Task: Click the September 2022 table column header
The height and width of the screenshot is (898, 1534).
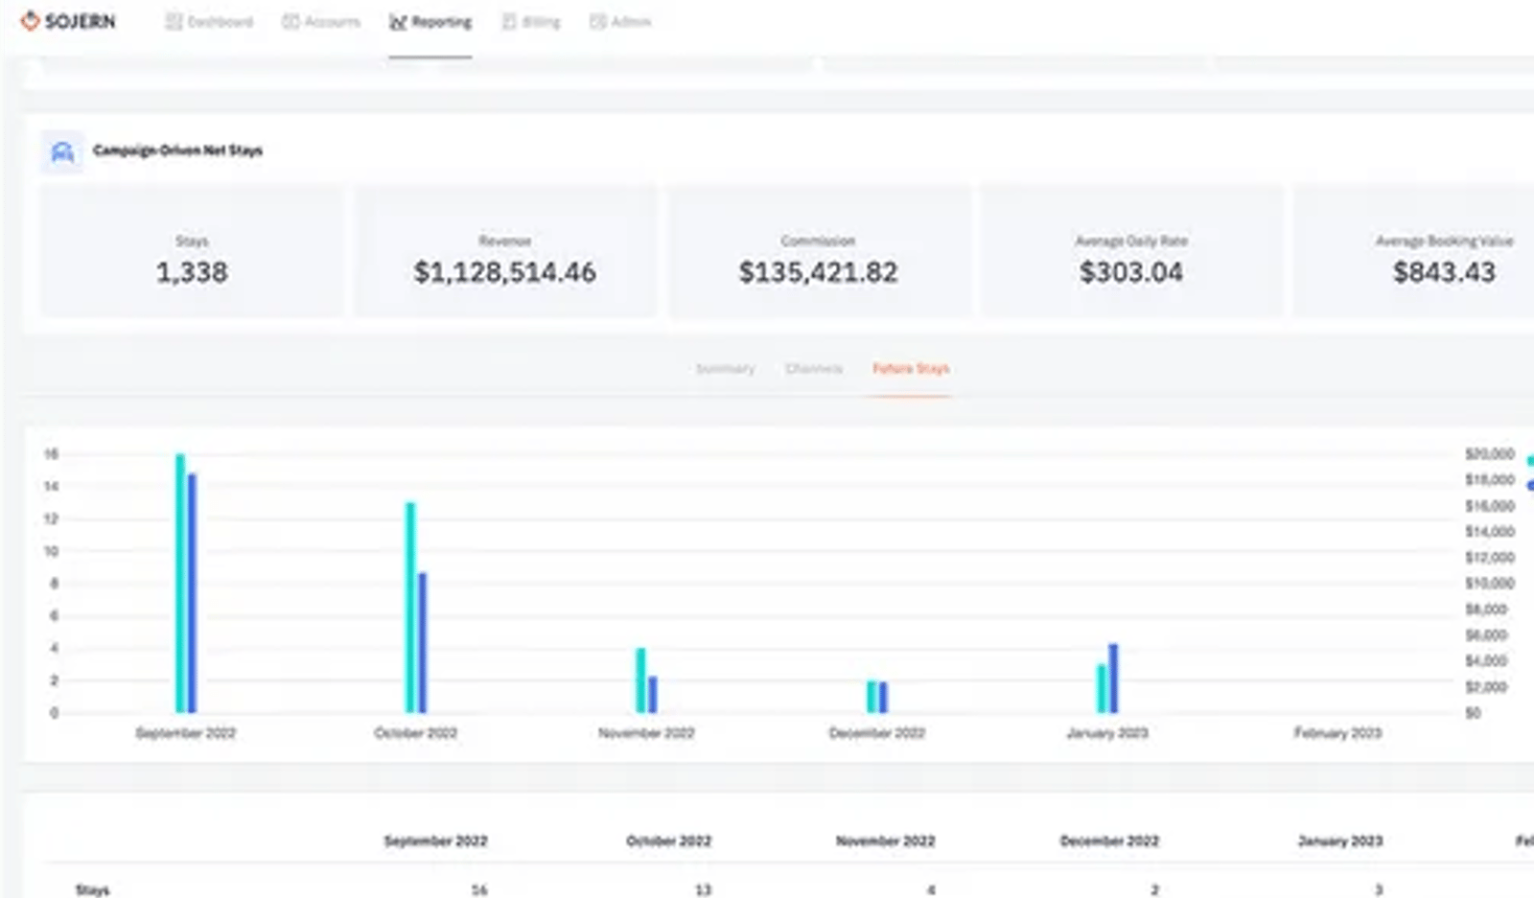Action: point(435,841)
